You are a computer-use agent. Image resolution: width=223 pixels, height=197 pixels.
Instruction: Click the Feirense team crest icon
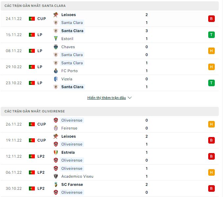(x=56, y=128)
